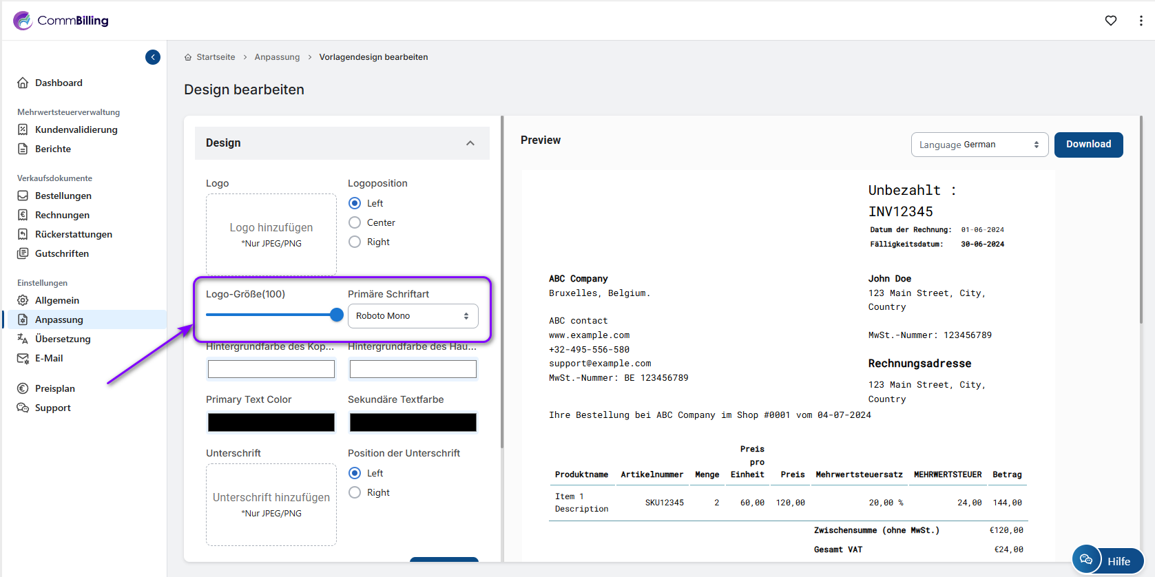Click the design panel vertical scrollbar
This screenshot has height=577, width=1155.
coord(502,282)
